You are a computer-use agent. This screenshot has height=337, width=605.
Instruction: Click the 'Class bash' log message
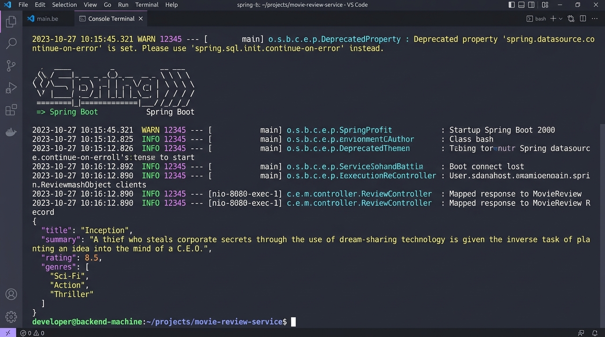pyautogui.click(x=471, y=139)
